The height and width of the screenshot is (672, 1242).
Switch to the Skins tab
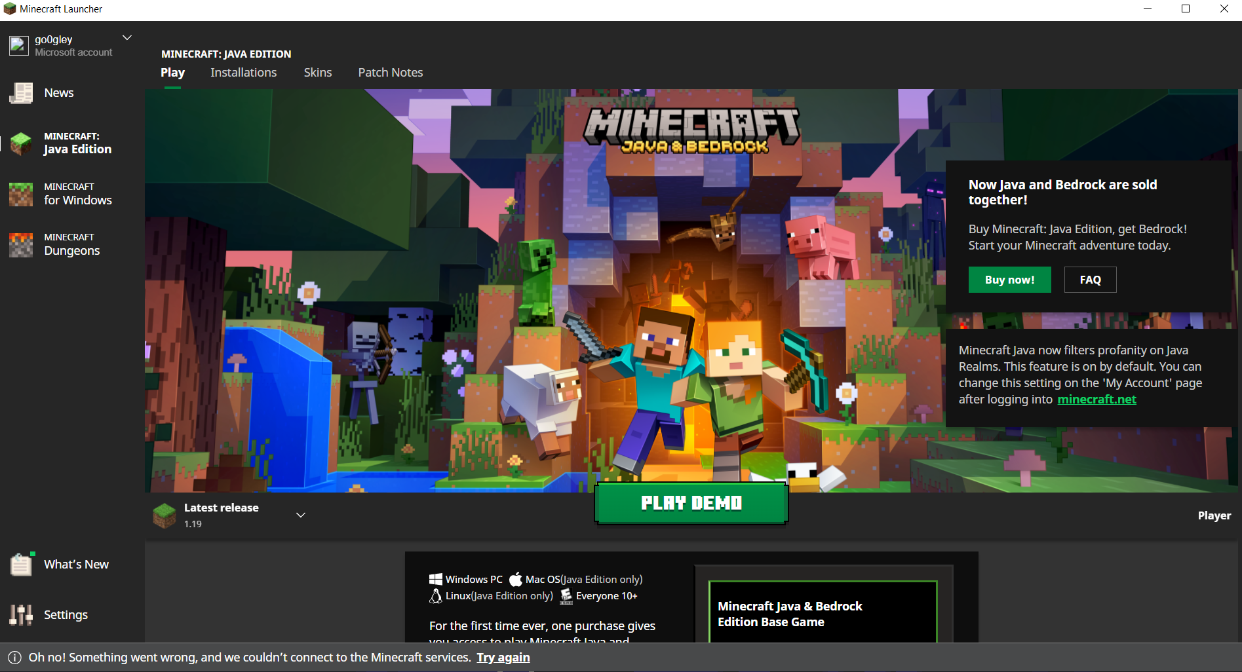pyautogui.click(x=317, y=73)
